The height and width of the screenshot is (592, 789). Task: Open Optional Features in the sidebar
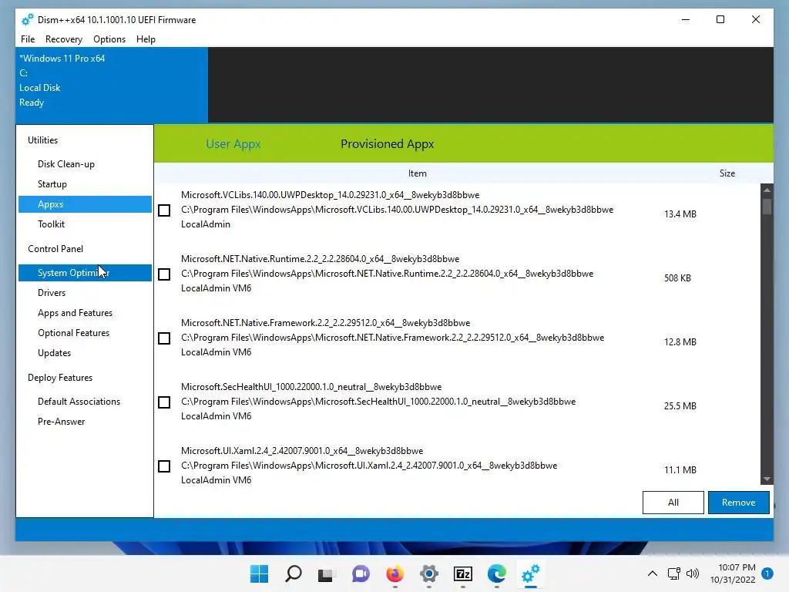click(85, 333)
